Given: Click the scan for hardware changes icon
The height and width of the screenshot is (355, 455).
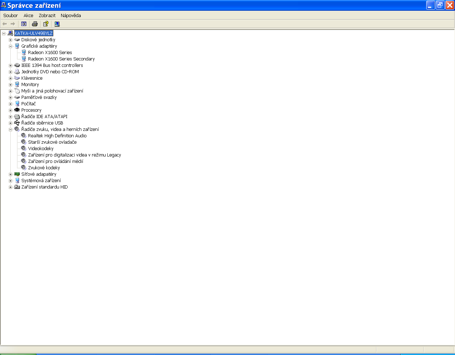Looking at the screenshot, I should (x=57, y=24).
